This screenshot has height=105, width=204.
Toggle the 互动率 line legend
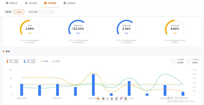(57, 61)
